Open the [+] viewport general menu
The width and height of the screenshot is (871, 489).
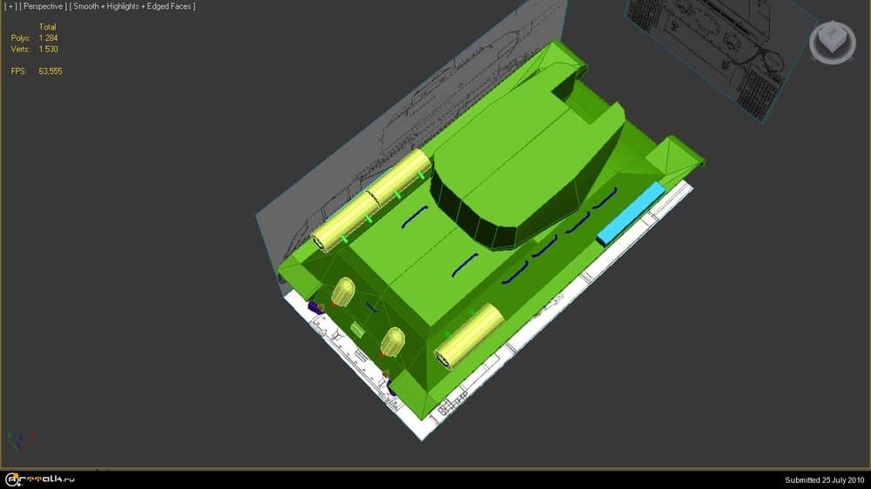click(10, 7)
